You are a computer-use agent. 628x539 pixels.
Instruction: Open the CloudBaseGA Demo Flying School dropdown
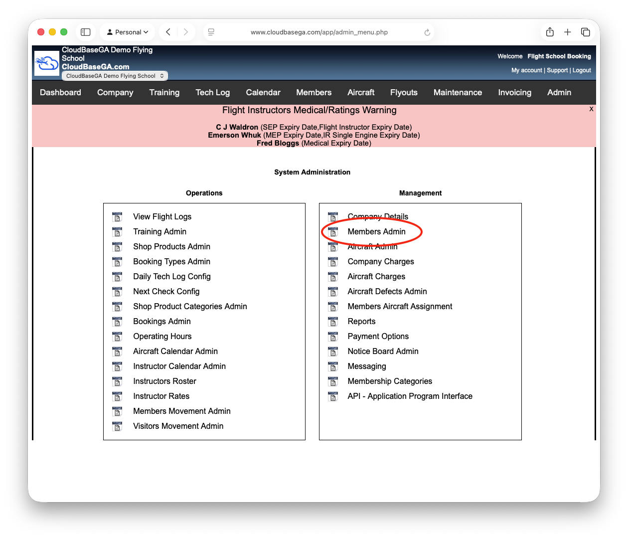[x=115, y=76]
